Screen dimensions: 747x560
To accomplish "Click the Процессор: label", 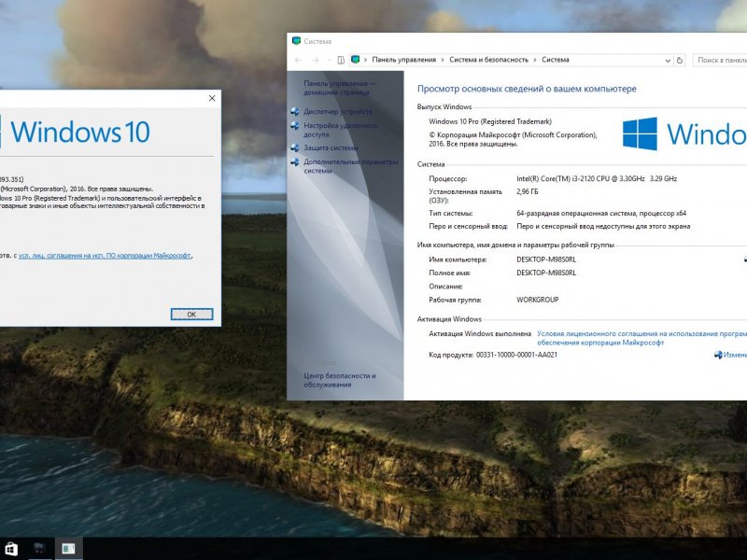I will tap(448, 178).
